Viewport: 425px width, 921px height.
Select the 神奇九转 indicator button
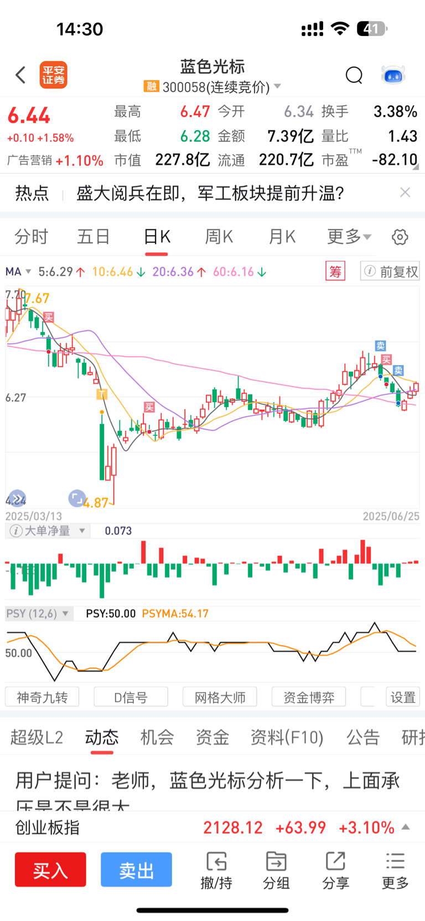[x=42, y=697]
